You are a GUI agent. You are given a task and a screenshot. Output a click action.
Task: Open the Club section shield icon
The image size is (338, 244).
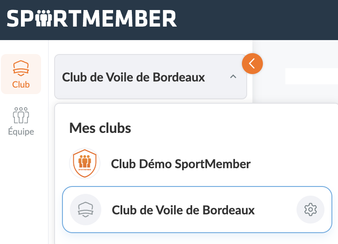tap(21, 68)
